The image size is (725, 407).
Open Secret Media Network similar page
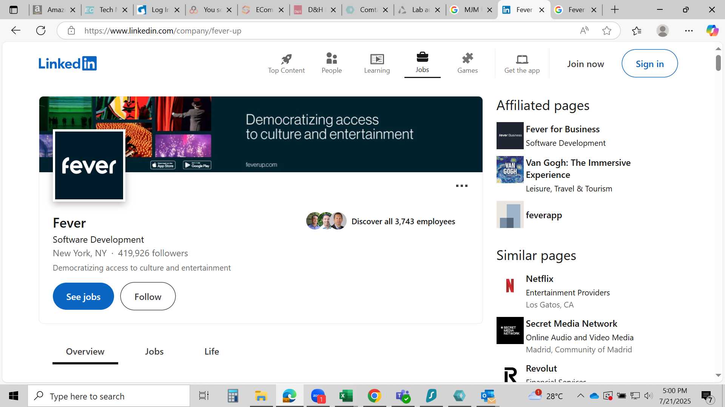click(x=571, y=324)
